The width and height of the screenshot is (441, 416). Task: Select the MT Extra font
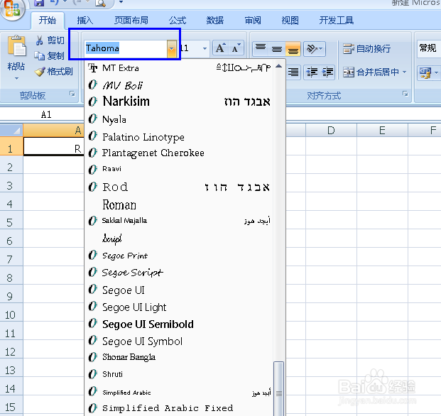pos(179,67)
